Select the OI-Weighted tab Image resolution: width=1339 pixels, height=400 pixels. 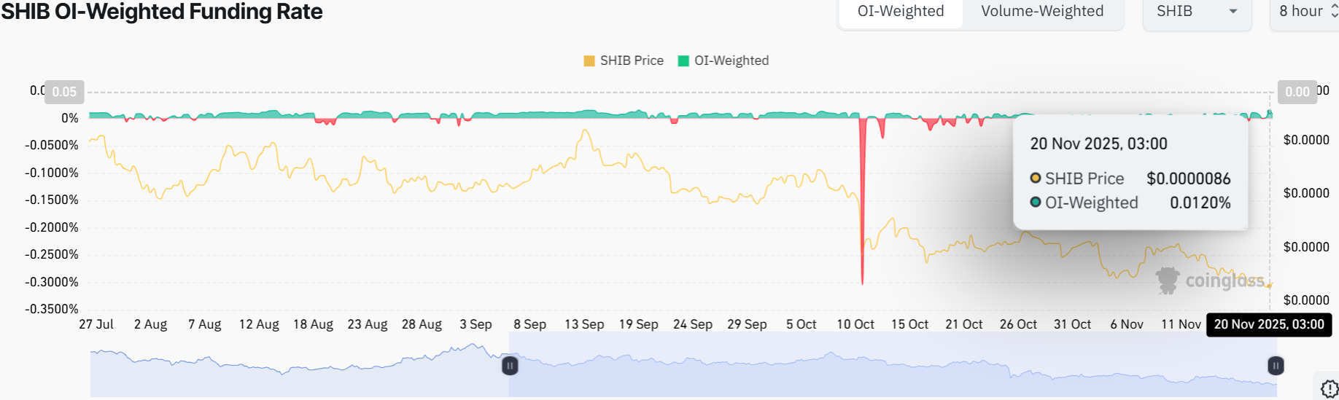(900, 12)
